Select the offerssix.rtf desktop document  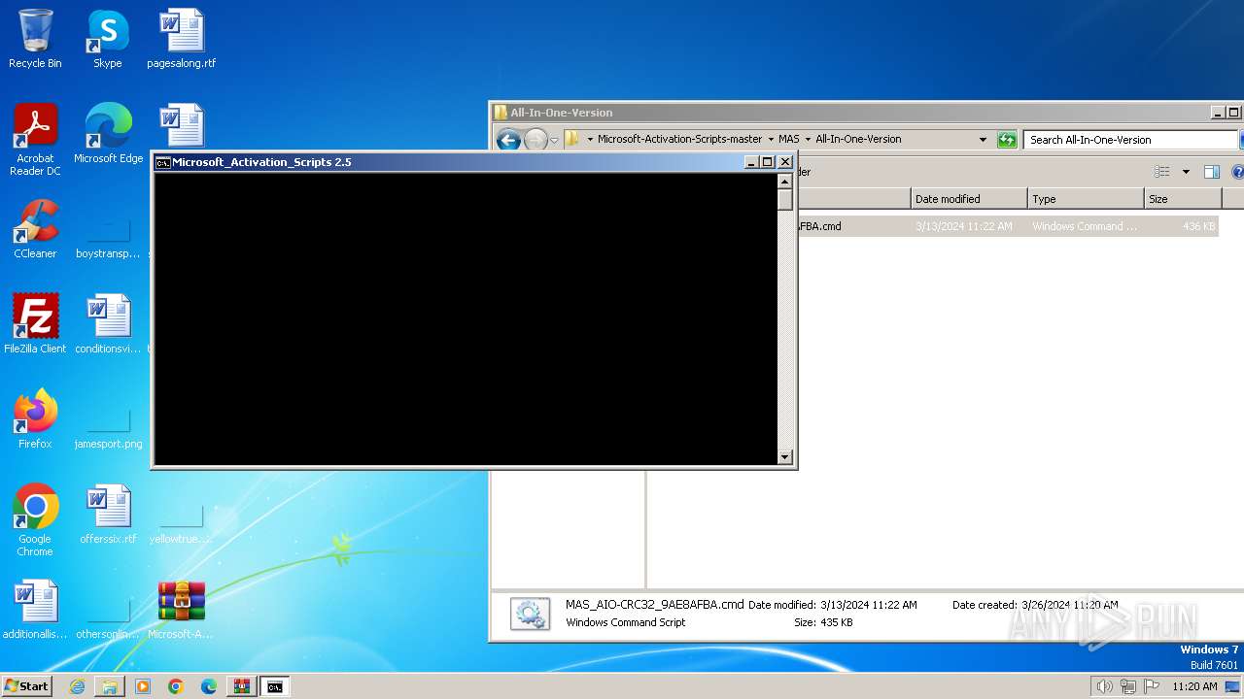pos(108,515)
